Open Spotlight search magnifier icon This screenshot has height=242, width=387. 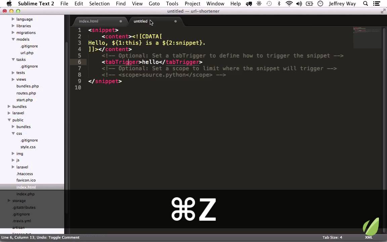coord(365,4)
